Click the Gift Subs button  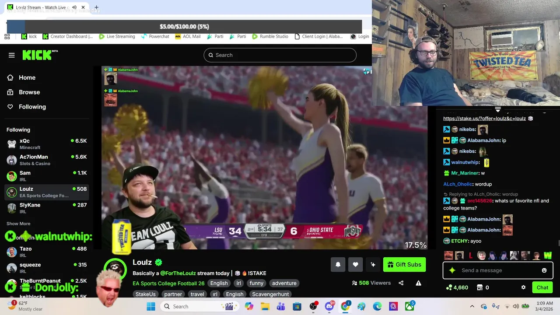[404, 265]
